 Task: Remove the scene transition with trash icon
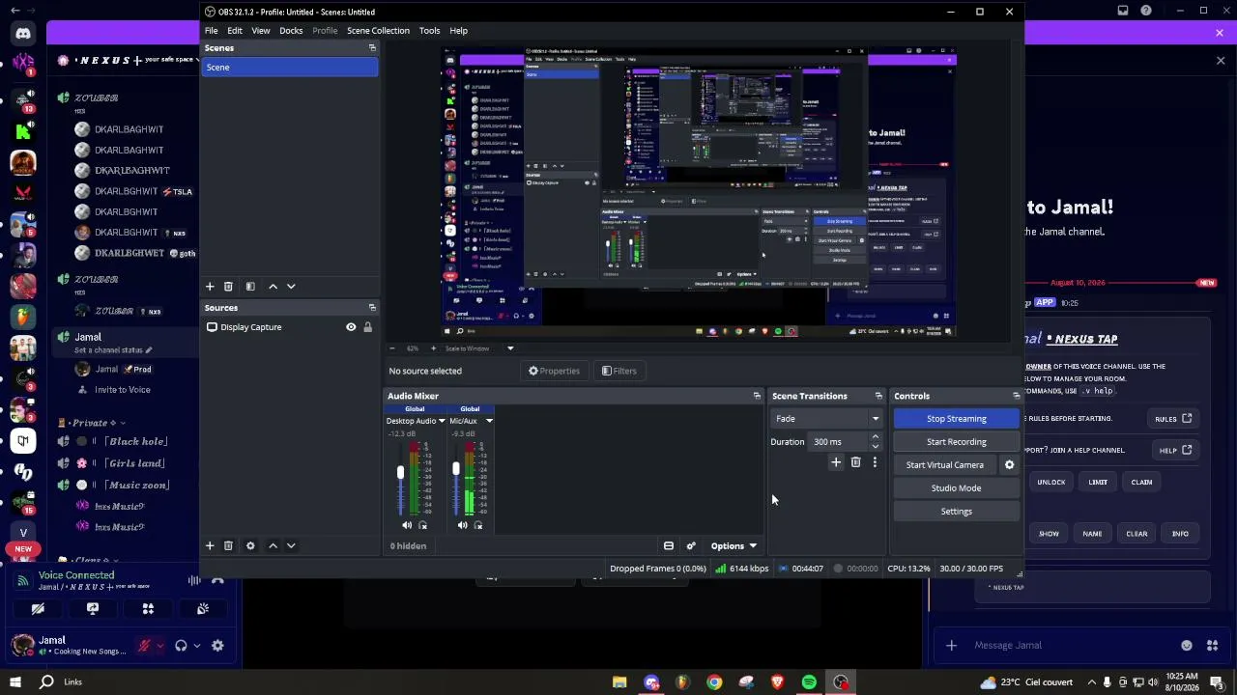pos(855,463)
